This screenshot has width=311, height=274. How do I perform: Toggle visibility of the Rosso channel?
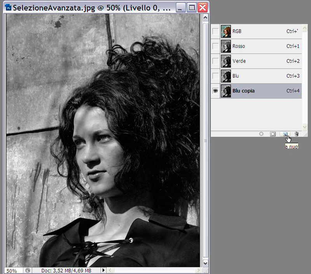pos(215,46)
